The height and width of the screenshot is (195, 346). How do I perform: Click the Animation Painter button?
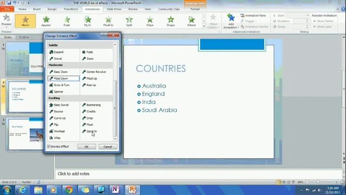[x=255, y=27]
